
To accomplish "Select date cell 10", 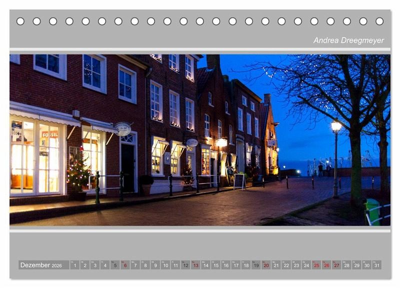I will (165, 265).
